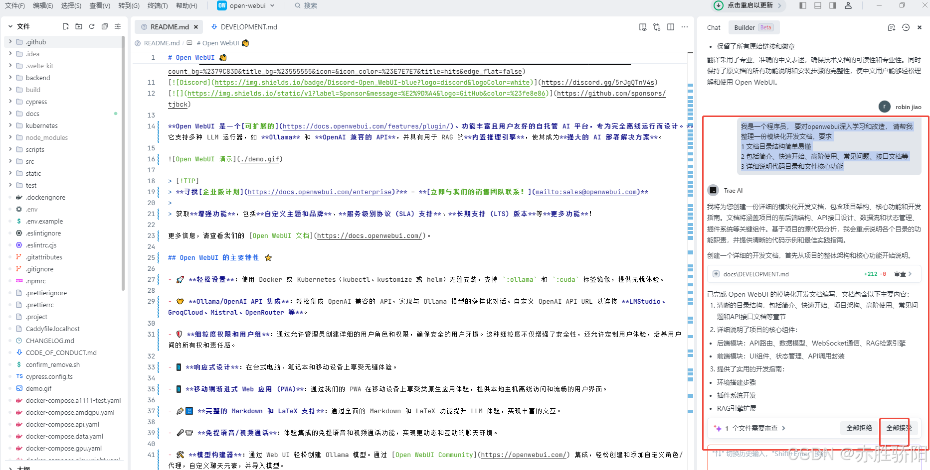
Task: Open the 帮助(H) menu
Action: [186, 5]
